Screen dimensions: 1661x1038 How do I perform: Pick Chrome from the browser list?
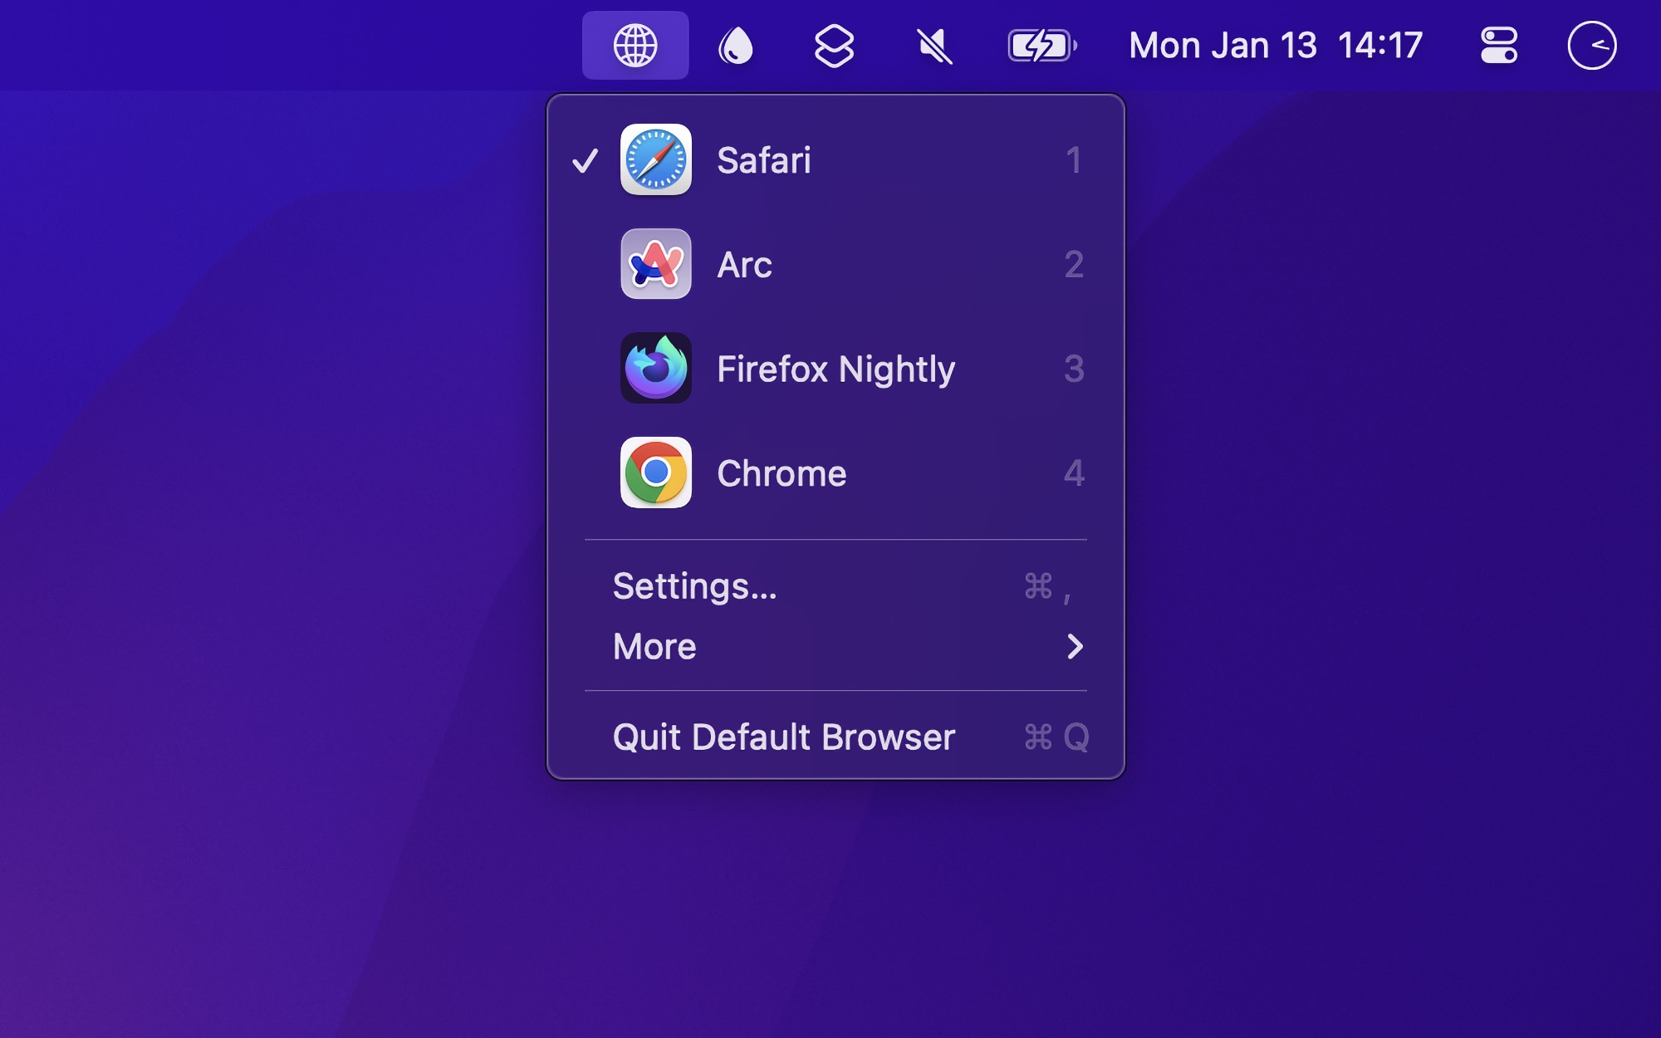(x=835, y=472)
